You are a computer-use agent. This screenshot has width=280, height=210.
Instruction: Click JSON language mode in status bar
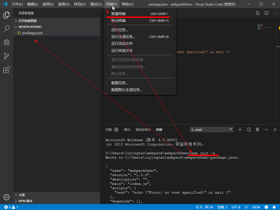(x=256, y=207)
